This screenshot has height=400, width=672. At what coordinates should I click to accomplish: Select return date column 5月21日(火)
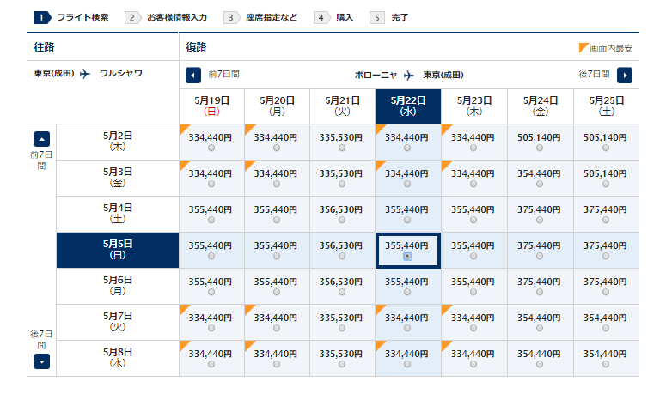342,106
